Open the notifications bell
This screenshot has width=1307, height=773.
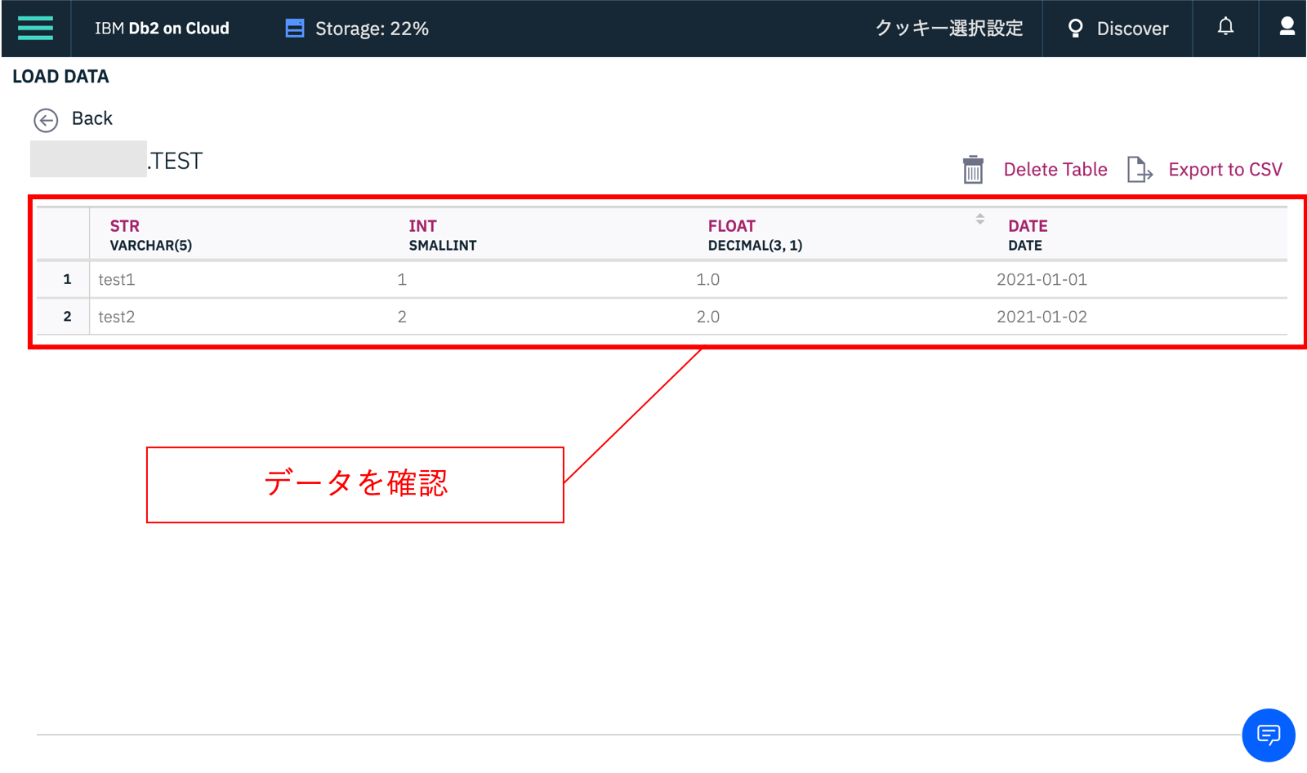click(1224, 27)
